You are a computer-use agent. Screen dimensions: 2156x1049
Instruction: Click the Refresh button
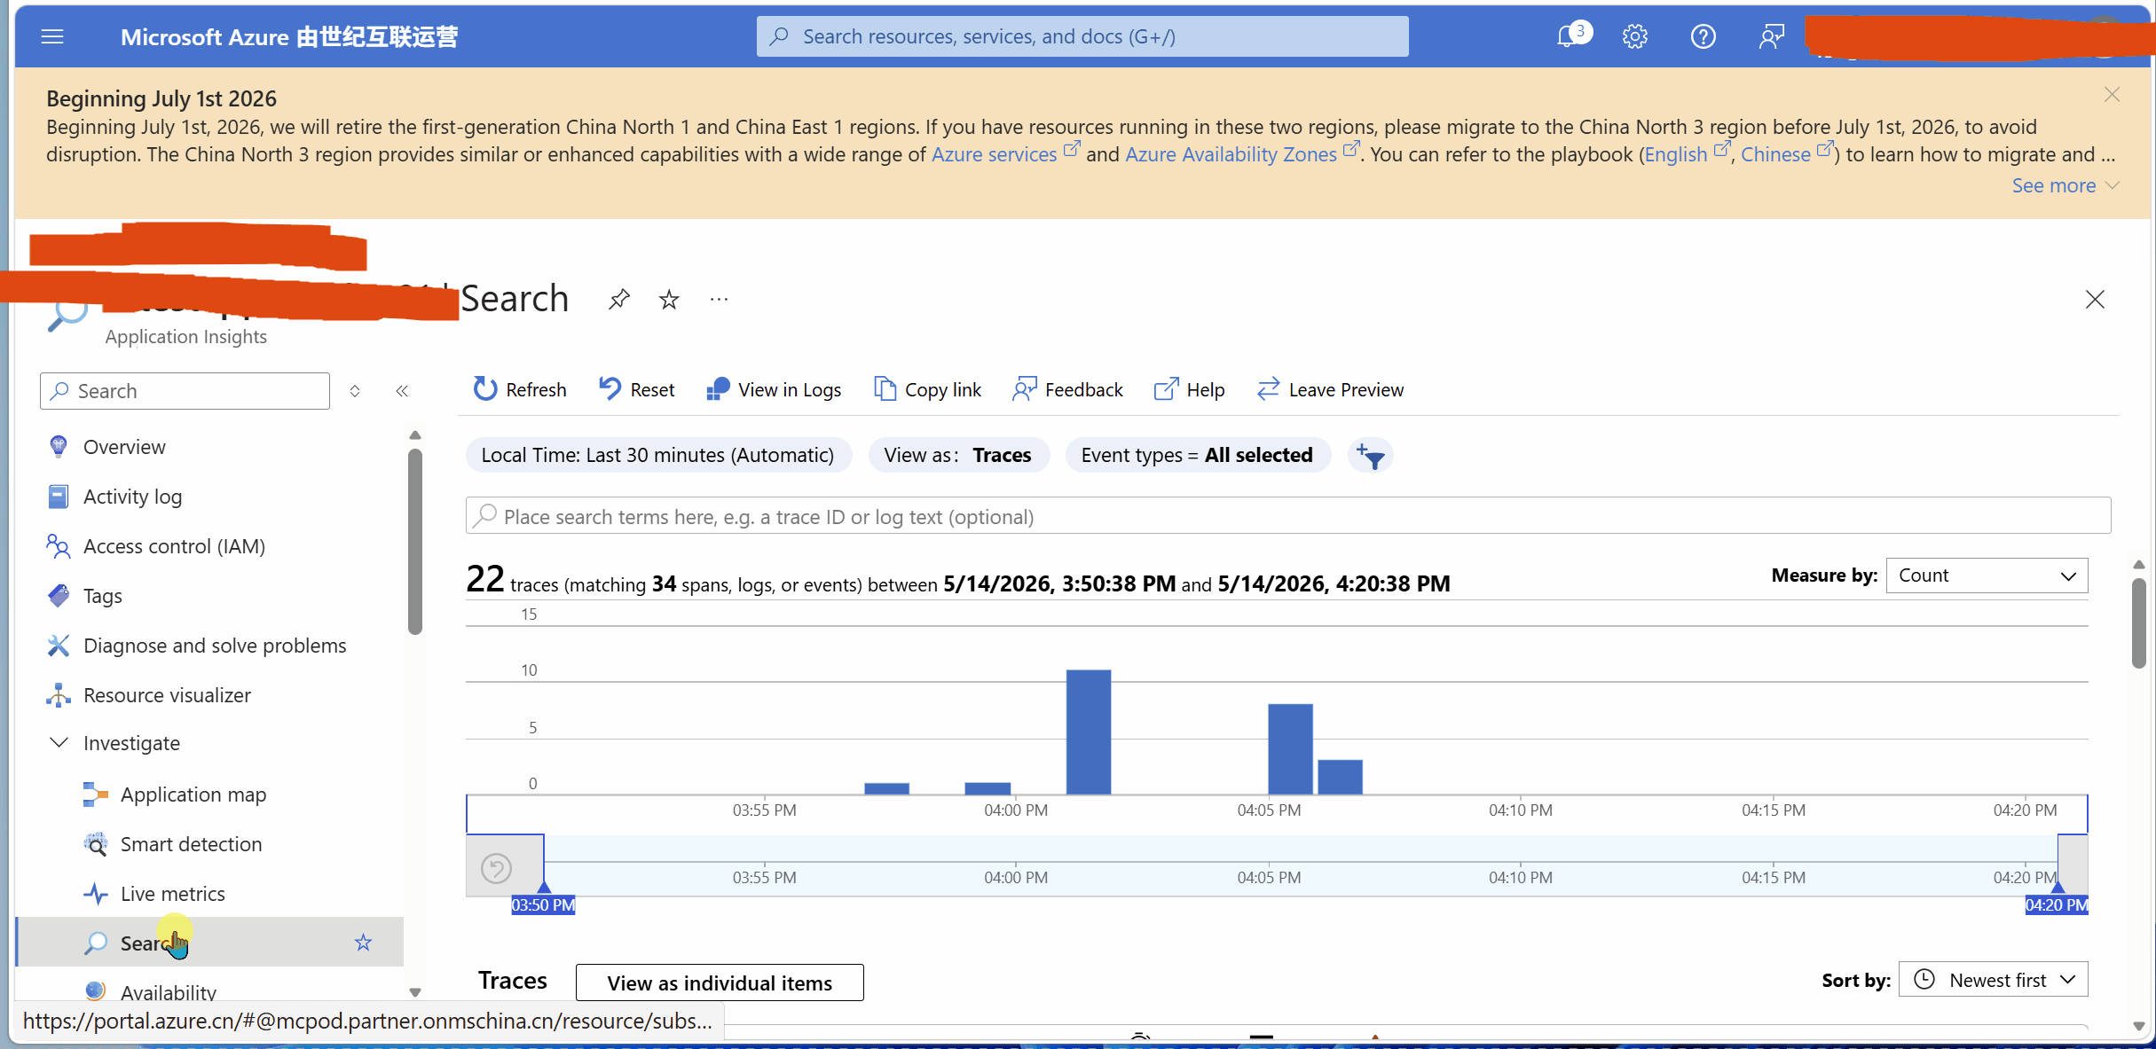pyautogui.click(x=519, y=390)
